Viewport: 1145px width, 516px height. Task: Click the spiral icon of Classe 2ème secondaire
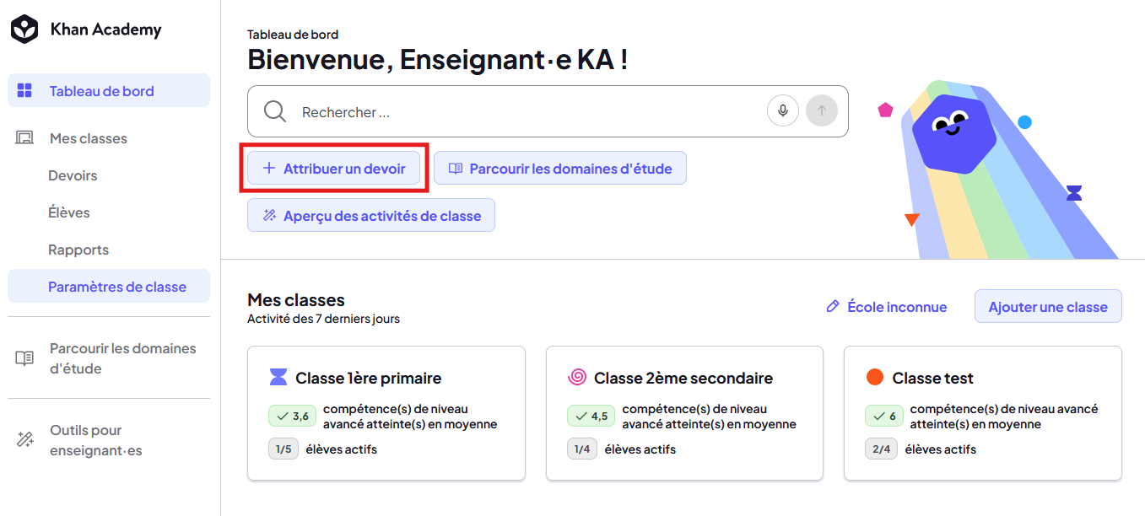(x=577, y=377)
